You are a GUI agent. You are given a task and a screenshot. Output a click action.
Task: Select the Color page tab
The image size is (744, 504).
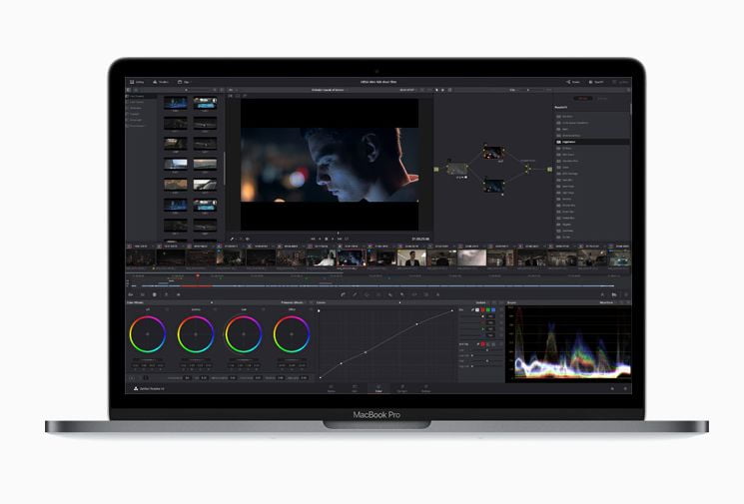[x=378, y=389]
